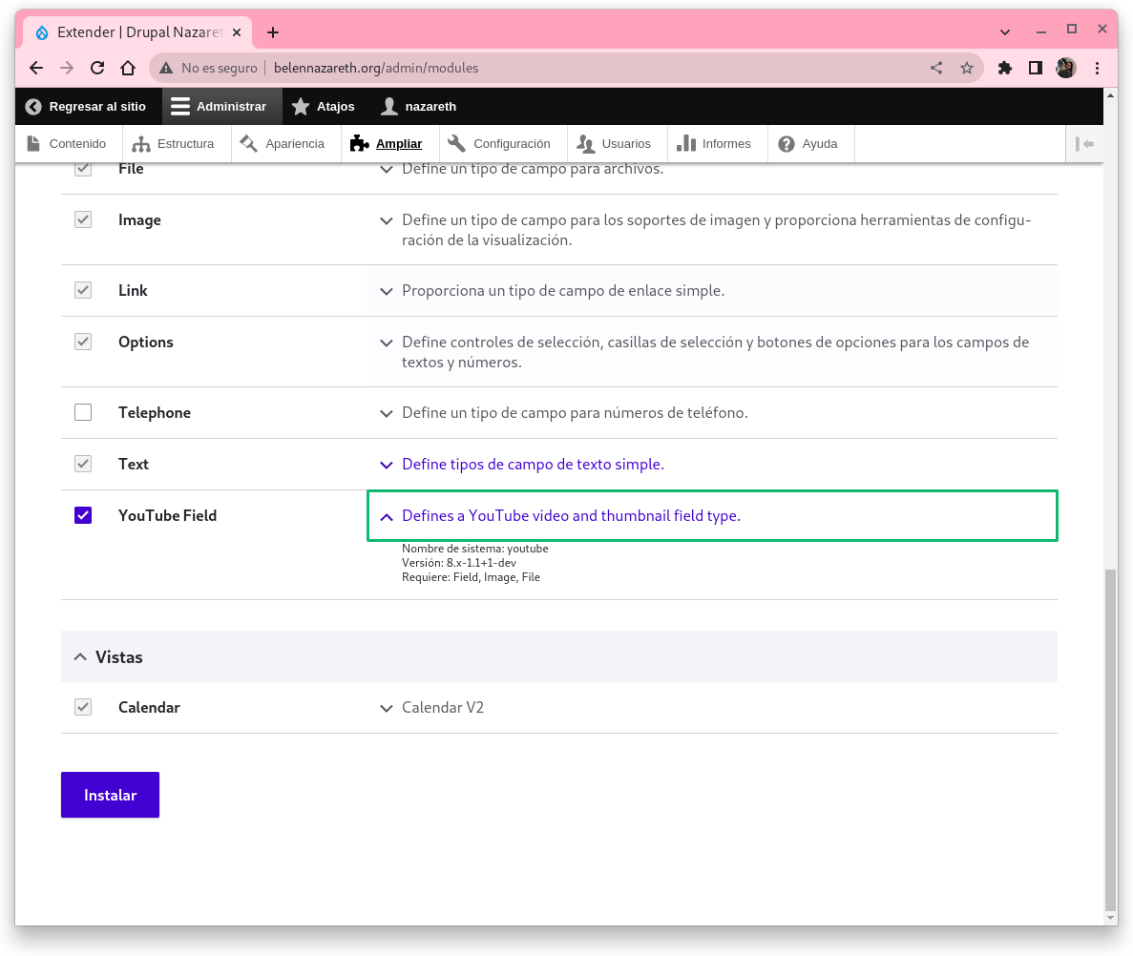Click the browser home icon
The height and width of the screenshot is (956, 1133).
point(127,68)
